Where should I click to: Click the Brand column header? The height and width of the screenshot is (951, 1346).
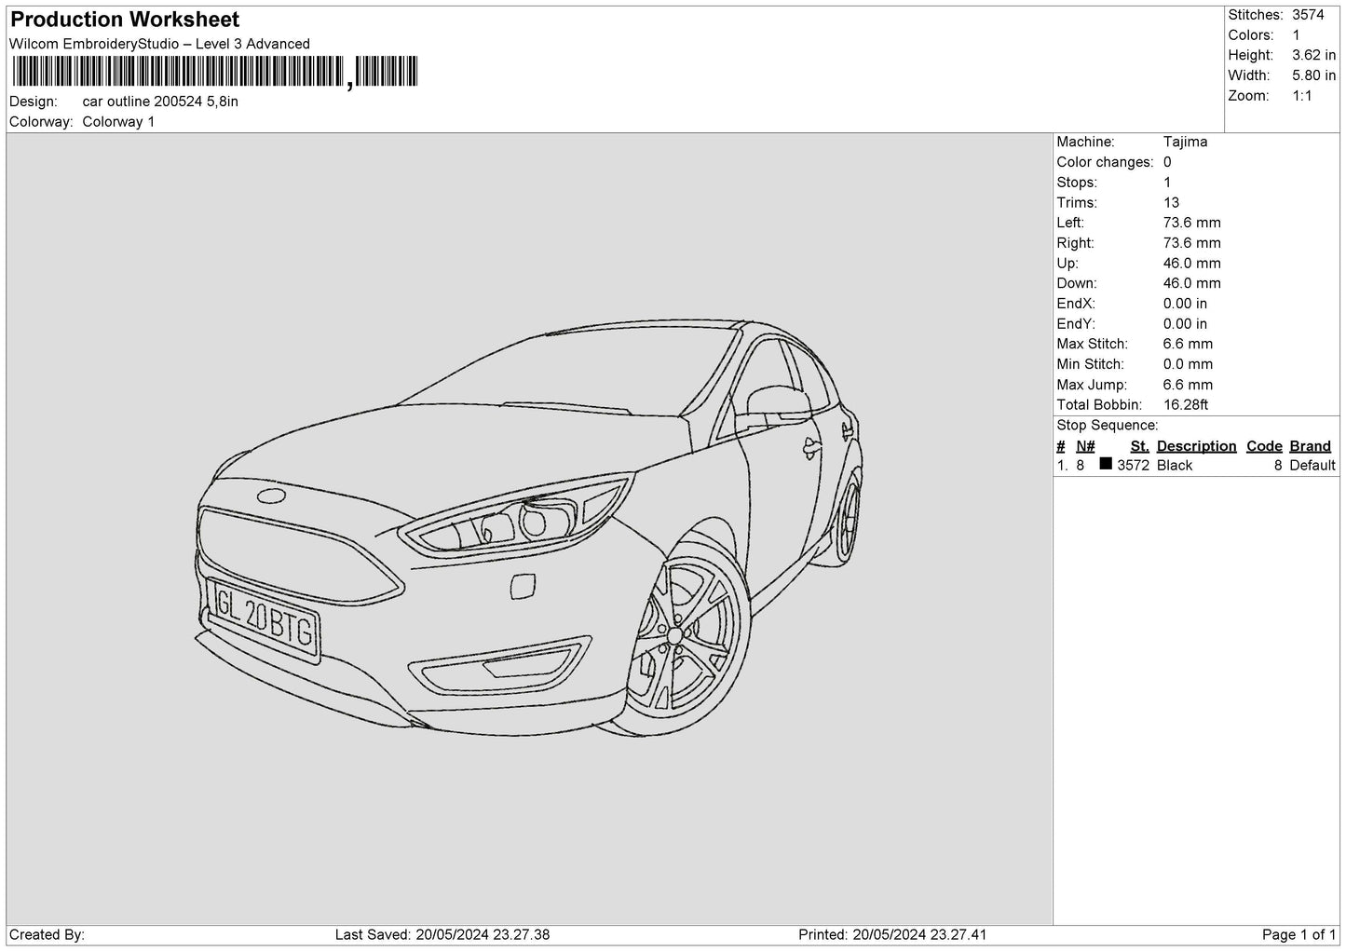[x=1310, y=446]
